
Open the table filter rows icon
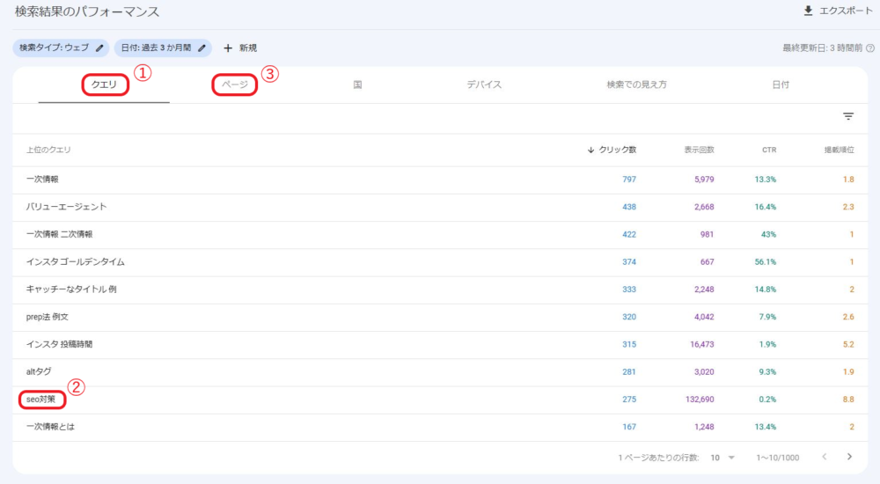[848, 116]
